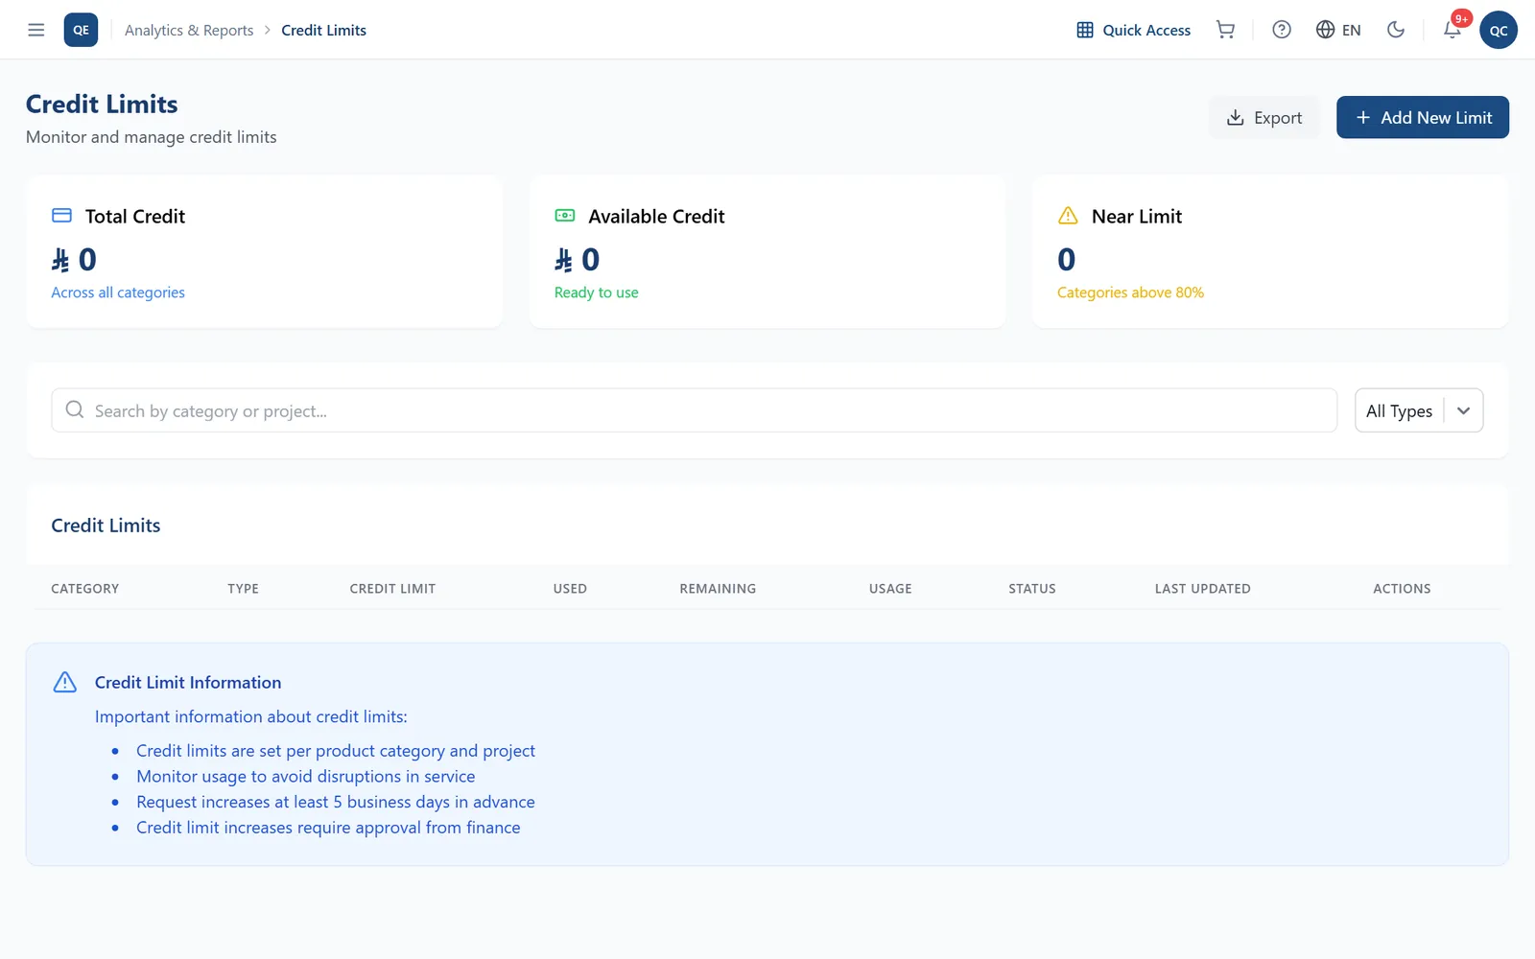
Task: Click the search magnifier icon
Action: pyautogui.click(x=75, y=410)
